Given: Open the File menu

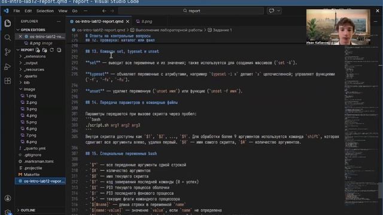Looking at the screenshot, I should pyautogui.click(x=17, y=11).
